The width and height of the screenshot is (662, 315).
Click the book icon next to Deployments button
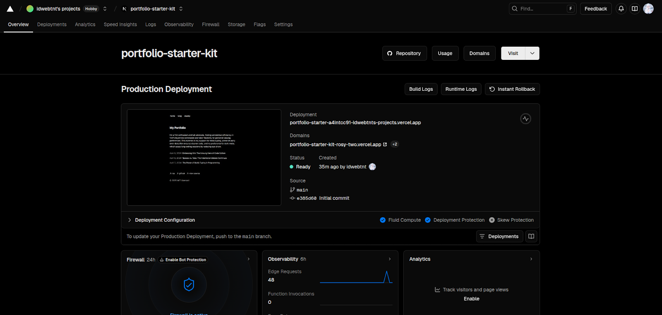tap(531, 237)
